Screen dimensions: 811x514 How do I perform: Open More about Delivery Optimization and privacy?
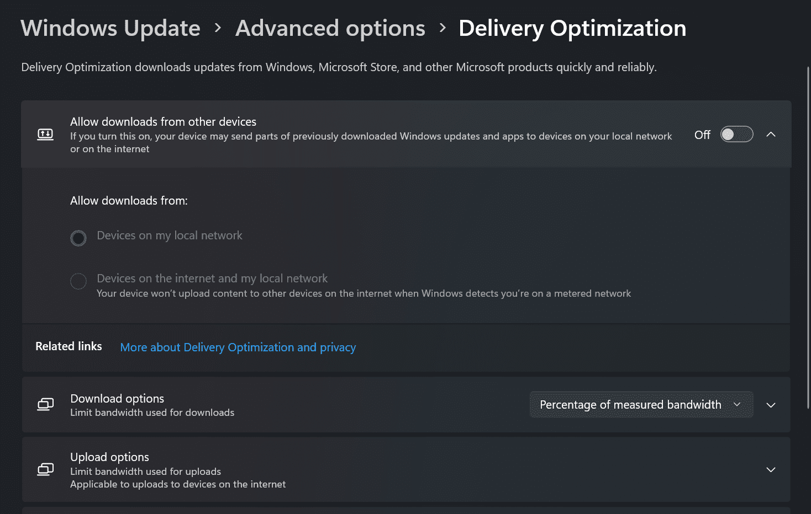point(238,347)
